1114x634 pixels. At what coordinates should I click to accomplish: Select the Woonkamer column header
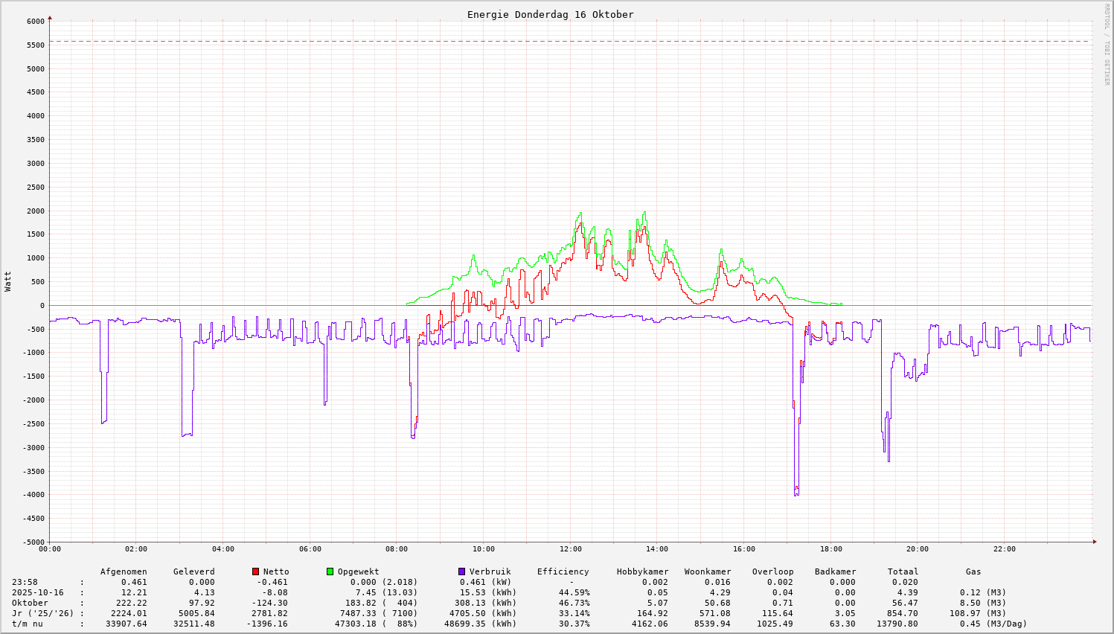coord(708,571)
